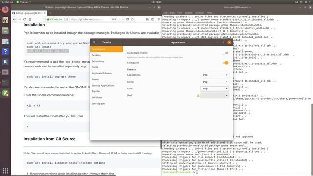The width and height of the screenshot is (313, 176).
Task: Open the Help question-mark dock icon
Action: point(5,51)
